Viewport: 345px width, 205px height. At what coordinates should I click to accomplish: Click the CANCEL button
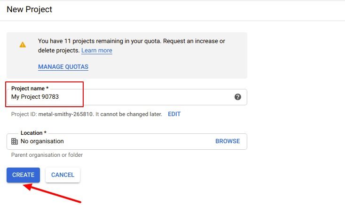click(x=63, y=175)
